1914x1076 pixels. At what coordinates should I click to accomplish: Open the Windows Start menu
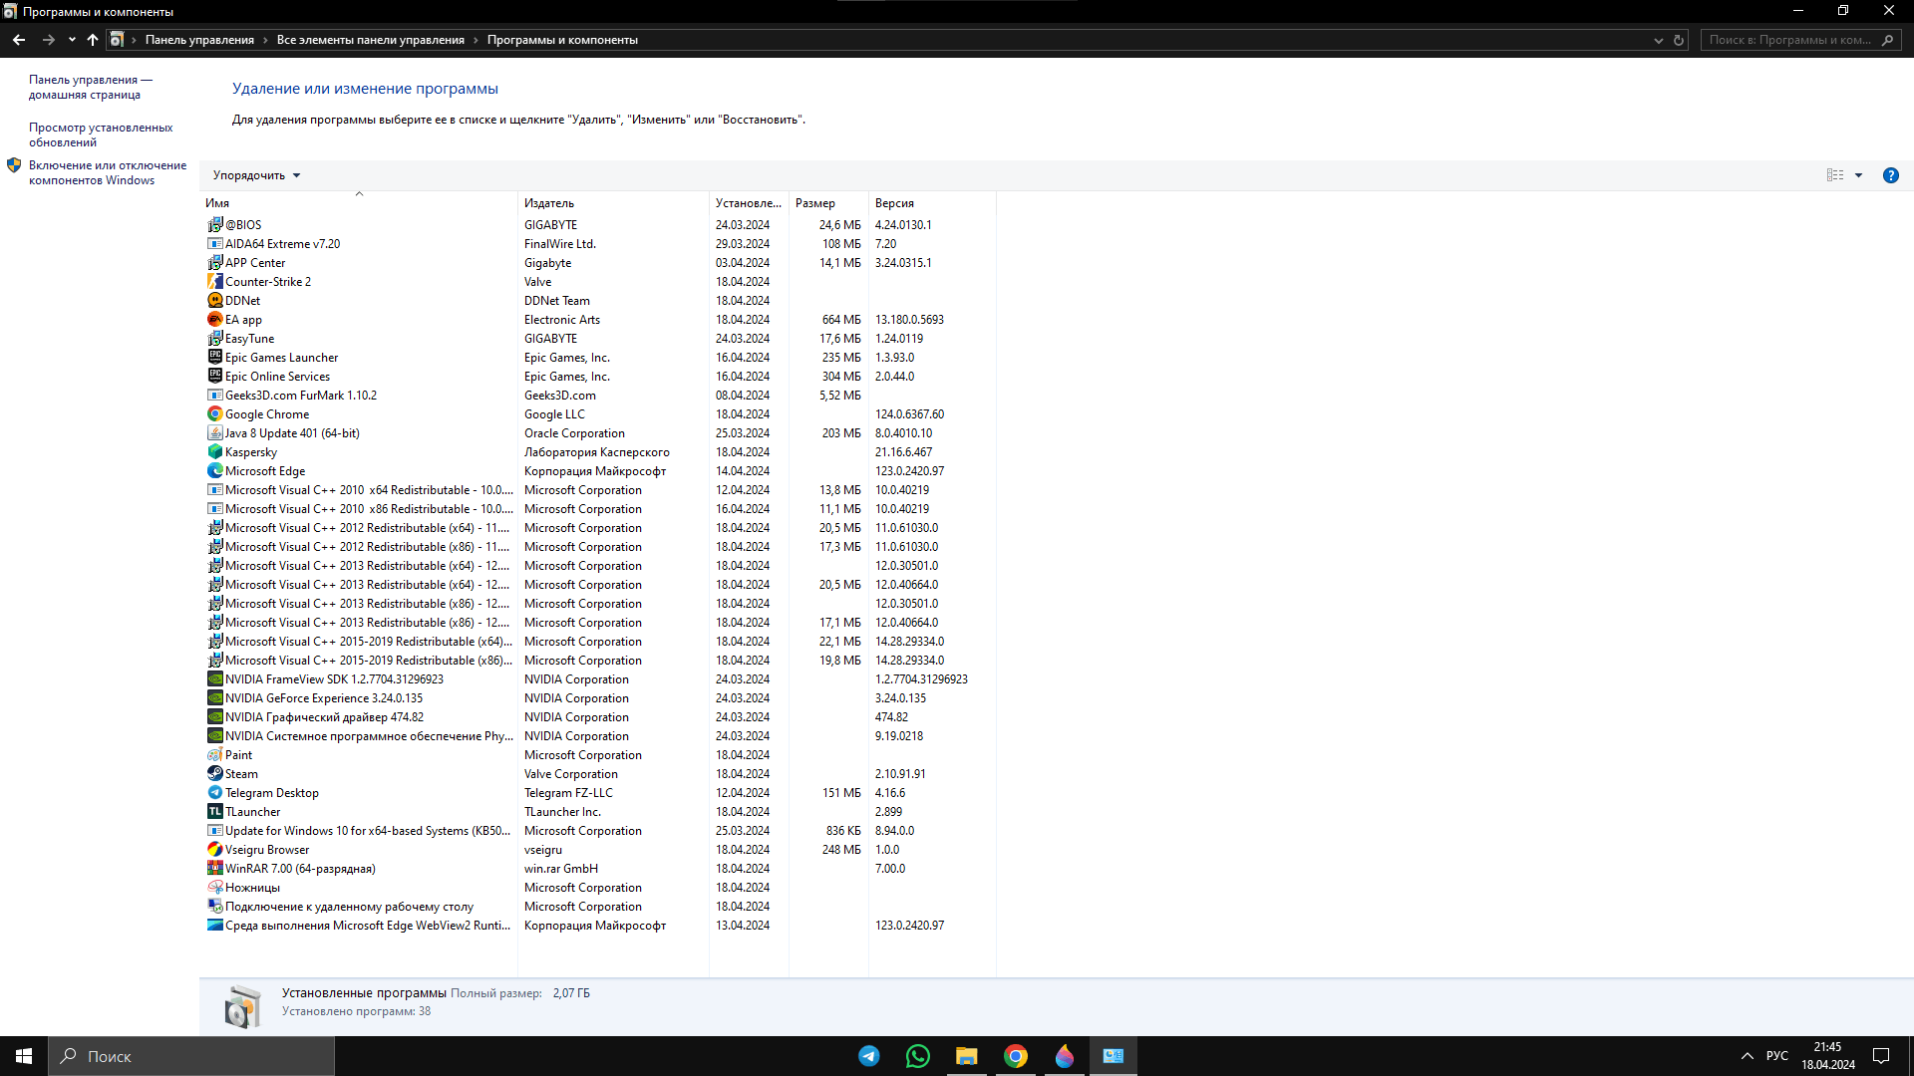pyautogui.click(x=24, y=1056)
